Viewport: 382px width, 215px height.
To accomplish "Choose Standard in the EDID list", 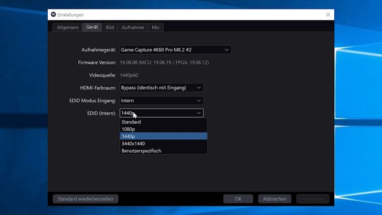I will [164, 122].
